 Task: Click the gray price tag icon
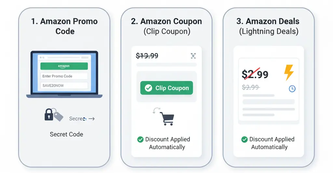[58, 115]
